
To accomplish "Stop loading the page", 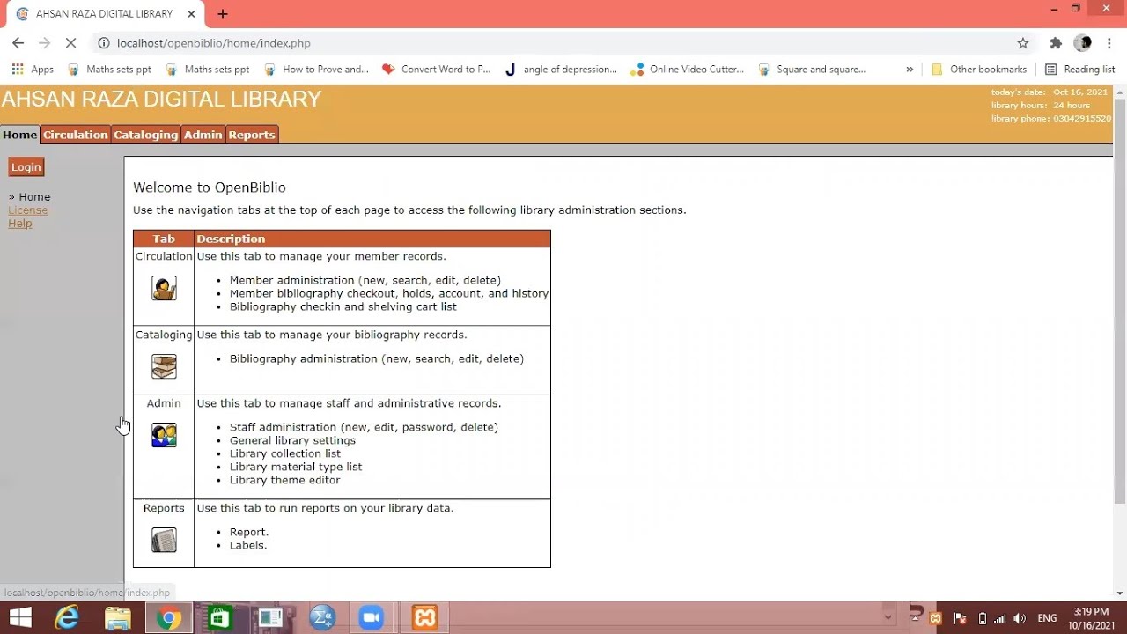I will [71, 43].
